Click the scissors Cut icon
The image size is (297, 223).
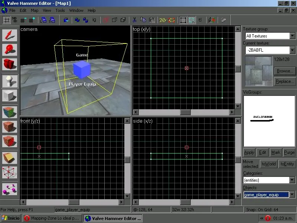click(x=134, y=20)
